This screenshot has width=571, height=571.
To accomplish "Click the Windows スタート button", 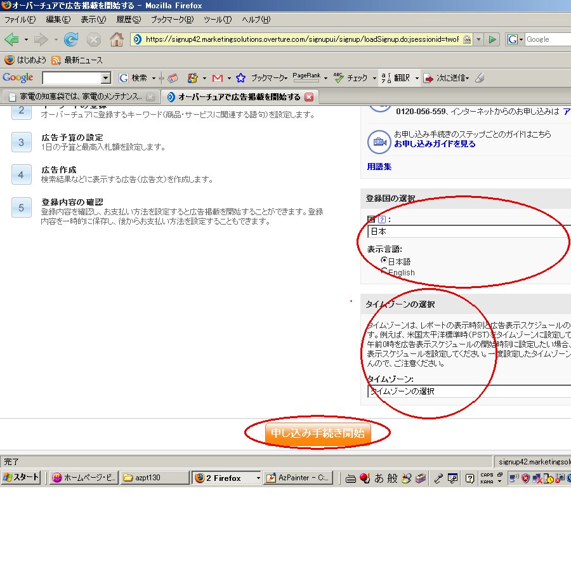I will pos(21,477).
